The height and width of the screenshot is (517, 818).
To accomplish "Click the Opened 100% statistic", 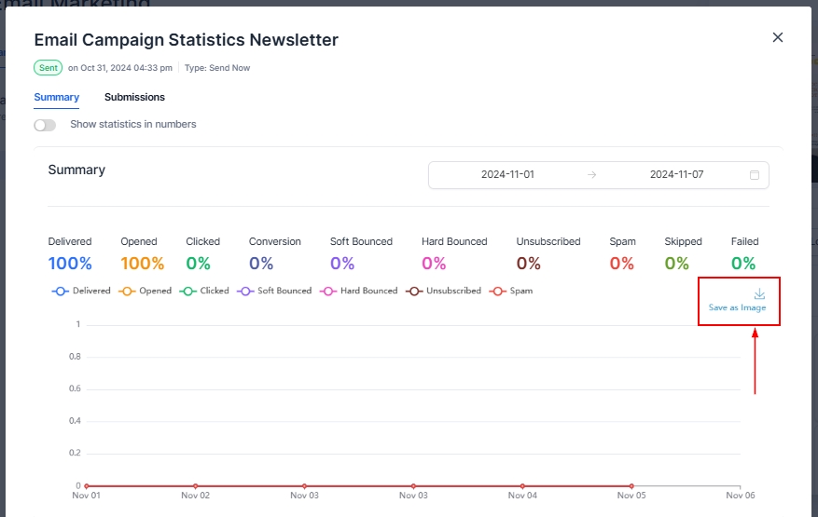I will (142, 264).
